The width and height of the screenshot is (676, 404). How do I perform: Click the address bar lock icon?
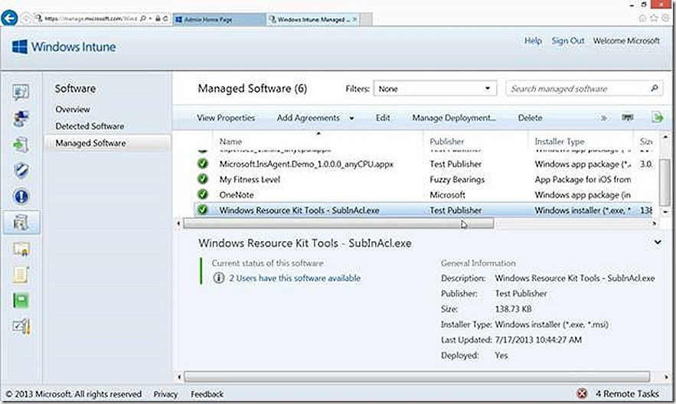pos(158,19)
